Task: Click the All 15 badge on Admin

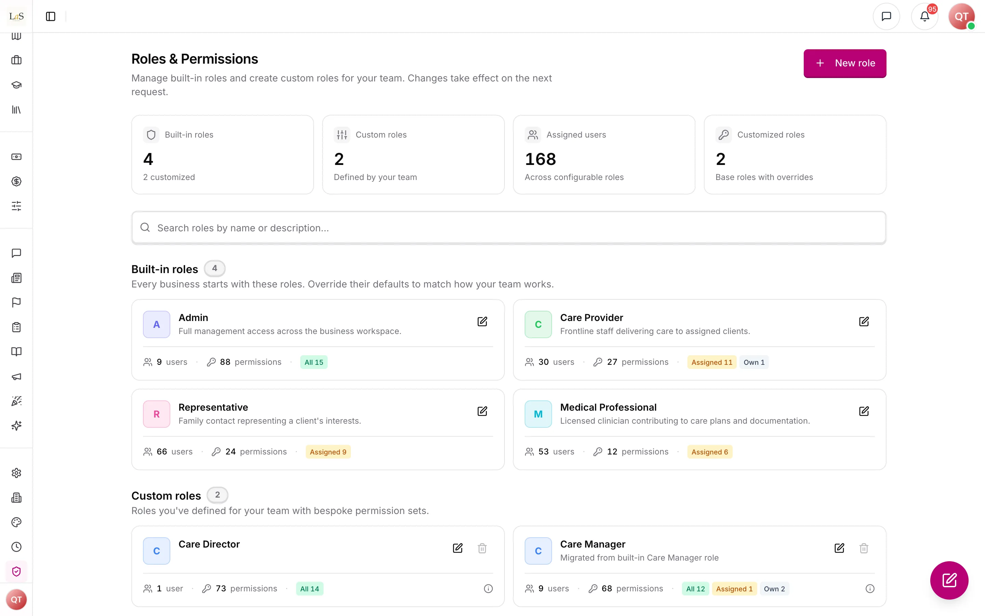Action: 314,362
